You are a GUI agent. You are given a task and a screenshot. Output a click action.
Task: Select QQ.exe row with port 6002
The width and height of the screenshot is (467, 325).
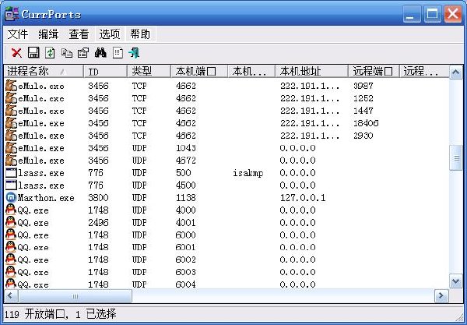click(x=226, y=260)
